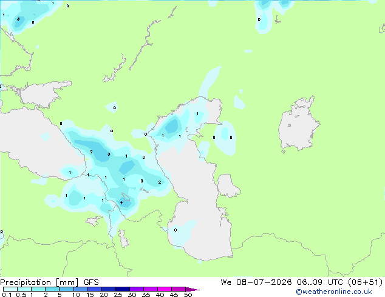
Task: Click the forecast date "We 08-07-2026"
Action: [x=256, y=282]
